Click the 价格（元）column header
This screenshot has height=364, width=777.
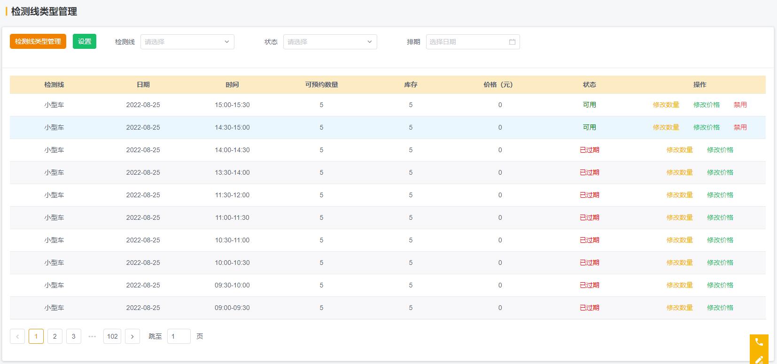point(498,85)
